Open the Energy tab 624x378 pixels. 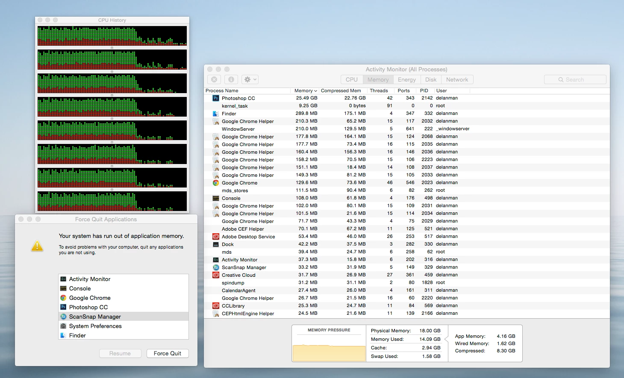point(407,79)
